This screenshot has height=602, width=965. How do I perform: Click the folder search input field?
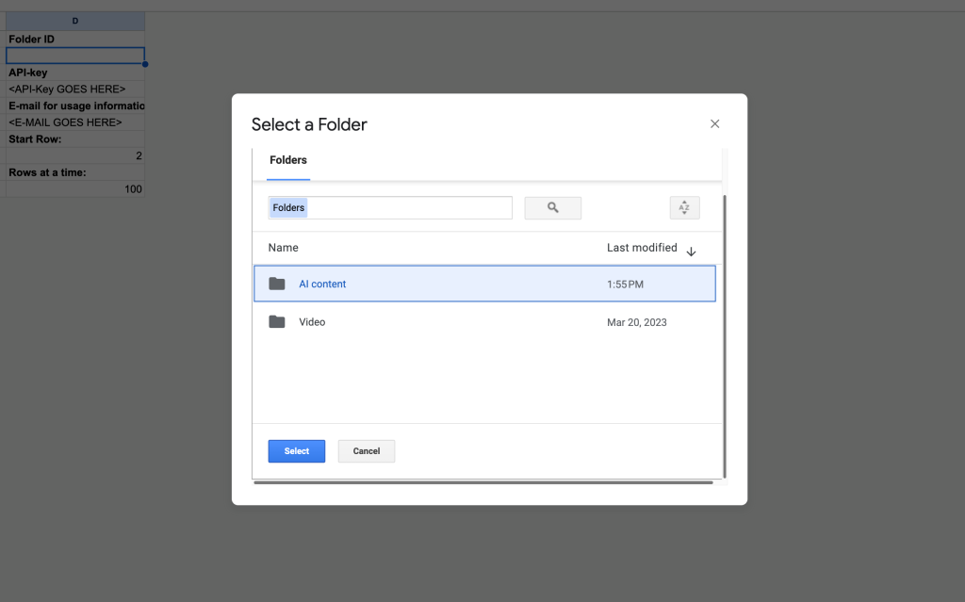point(390,207)
